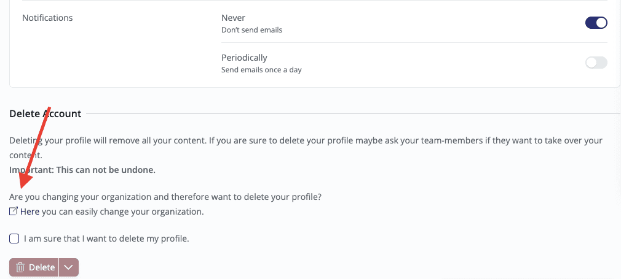Click the "Delete Account" section heading
The height and width of the screenshot is (279, 621).
coord(45,113)
